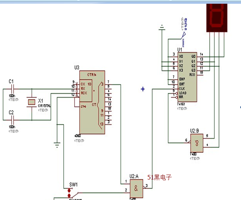This screenshot has height=200, width=241.
Task: Toggle the SW1 switch lower red actuator
Action: 69,196
